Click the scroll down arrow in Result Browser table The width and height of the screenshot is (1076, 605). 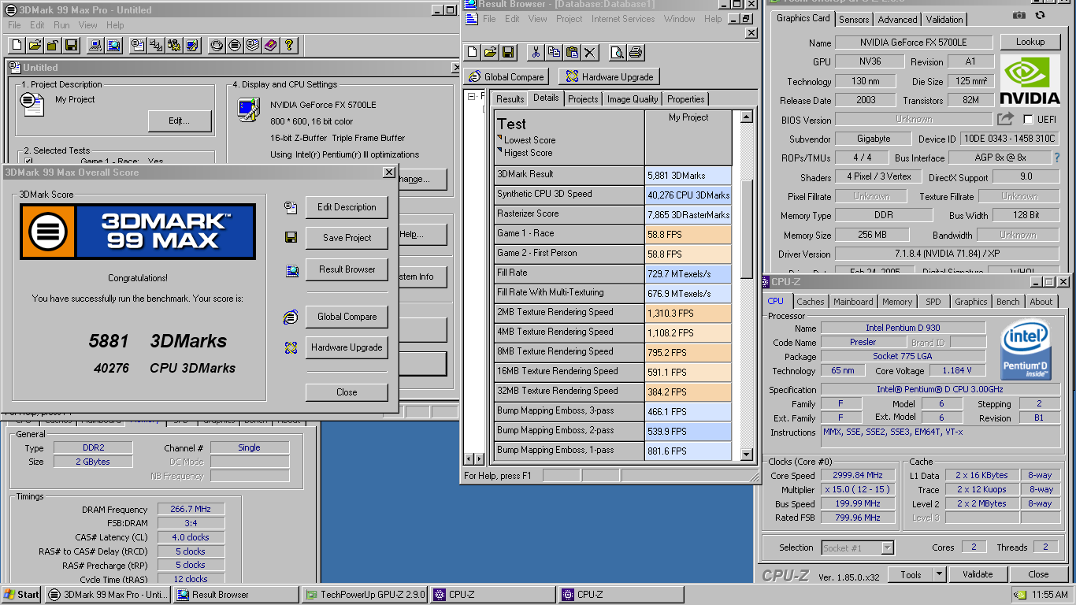click(747, 454)
